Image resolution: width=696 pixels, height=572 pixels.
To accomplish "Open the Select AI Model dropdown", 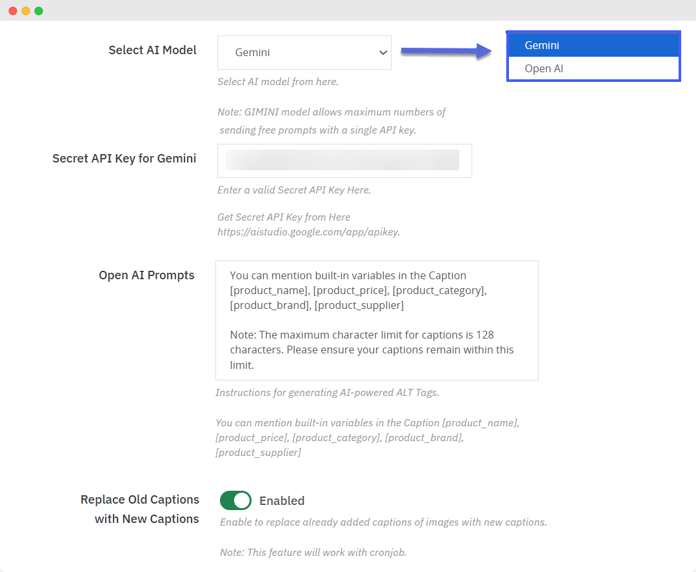I will click(x=304, y=52).
